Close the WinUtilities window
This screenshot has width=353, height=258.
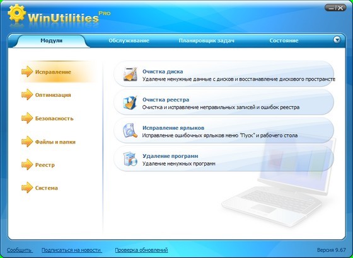pos(340,8)
